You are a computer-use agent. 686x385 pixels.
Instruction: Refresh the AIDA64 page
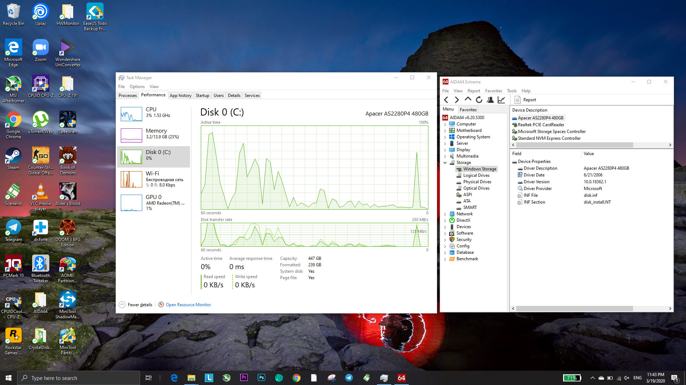[479, 100]
